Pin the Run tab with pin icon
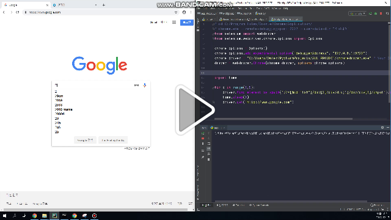391x220 pixels. pyautogui.click(x=203, y=157)
